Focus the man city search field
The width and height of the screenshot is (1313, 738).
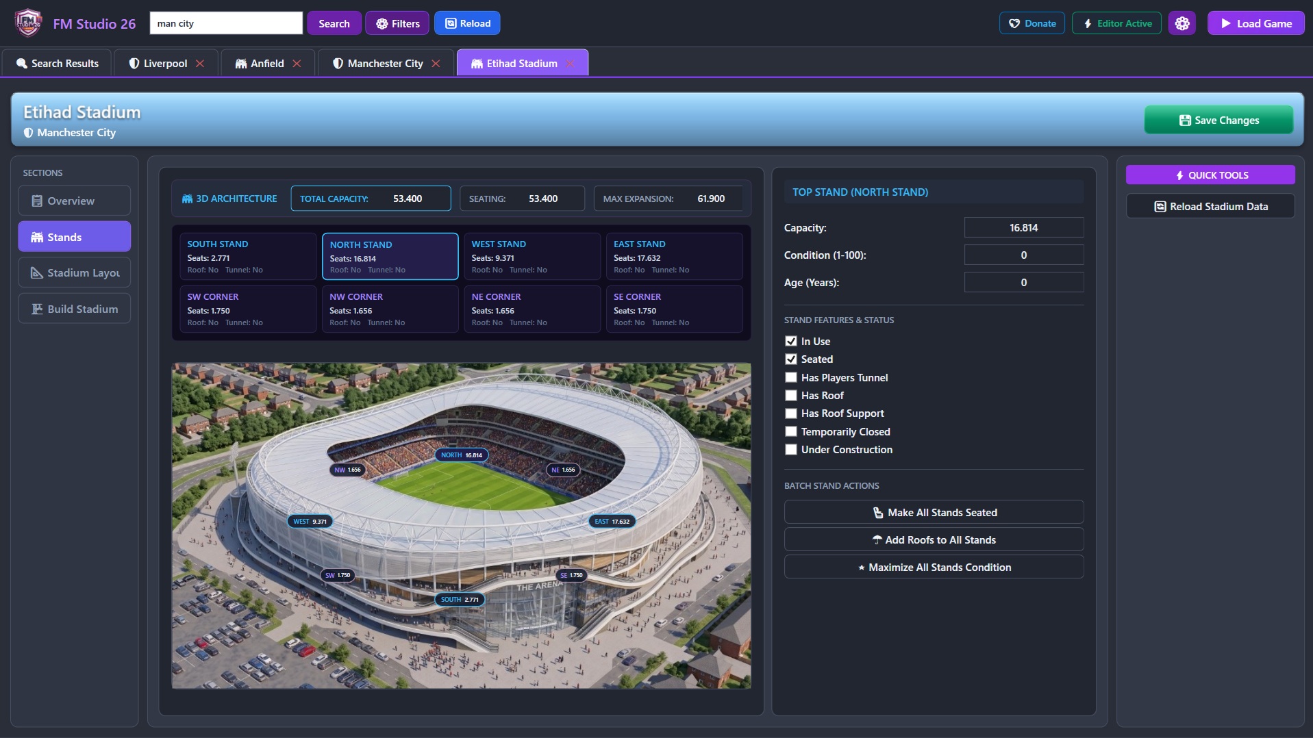point(226,23)
